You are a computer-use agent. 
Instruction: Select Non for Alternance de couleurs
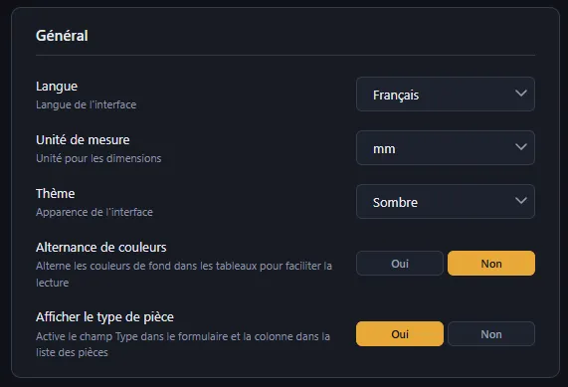[491, 264]
